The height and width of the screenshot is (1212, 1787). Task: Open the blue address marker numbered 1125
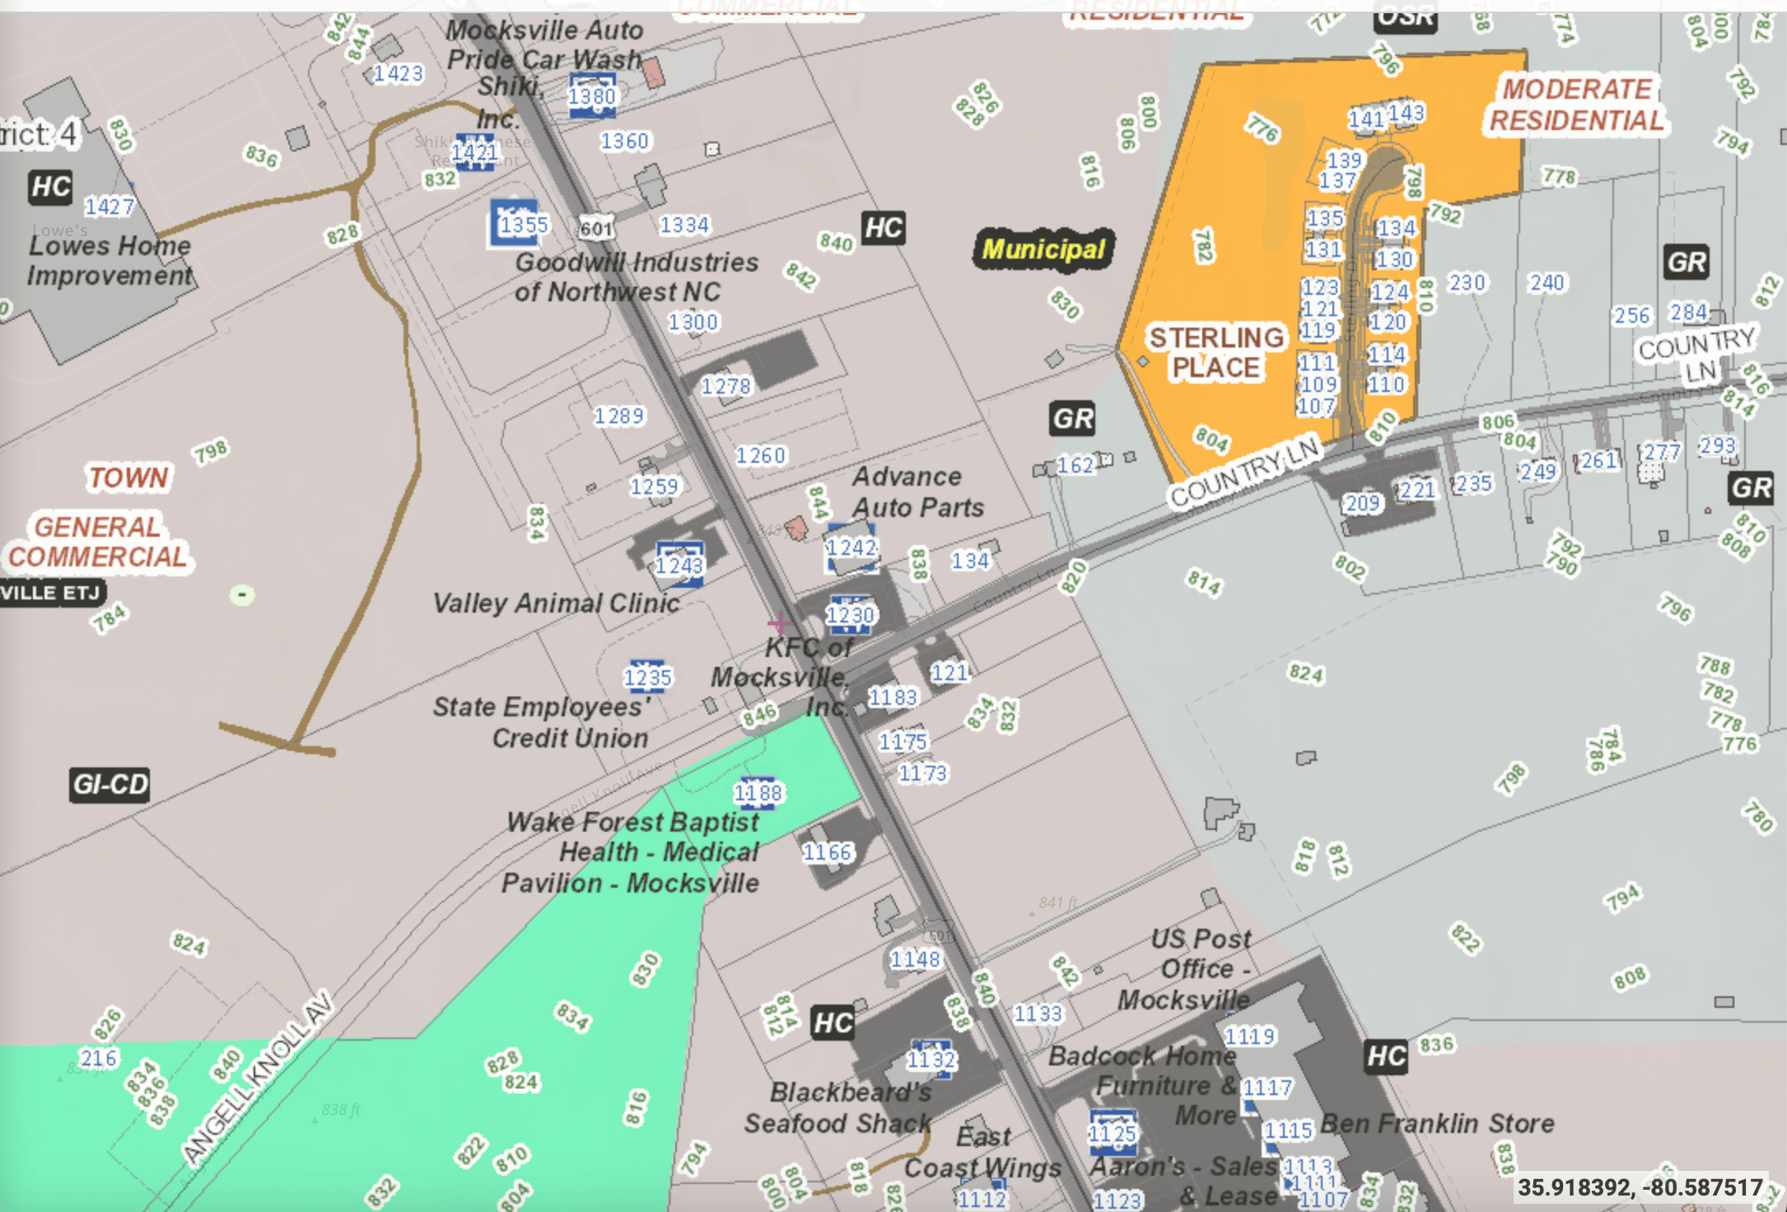click(x=1113, y=1133)
